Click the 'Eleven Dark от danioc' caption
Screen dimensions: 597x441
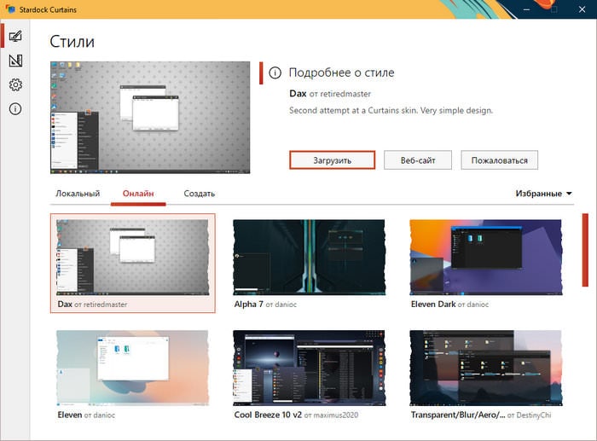(x=449, y=305)
